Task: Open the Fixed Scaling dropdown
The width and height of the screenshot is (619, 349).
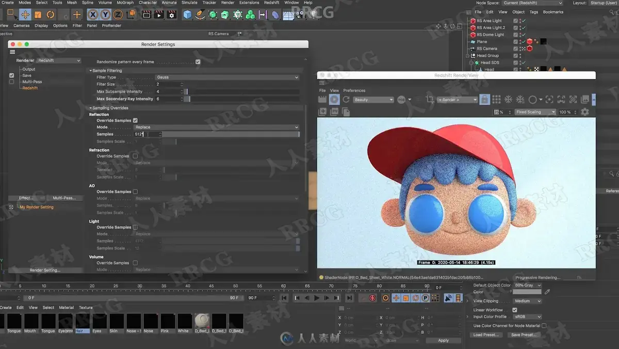Action: [535, 112]
